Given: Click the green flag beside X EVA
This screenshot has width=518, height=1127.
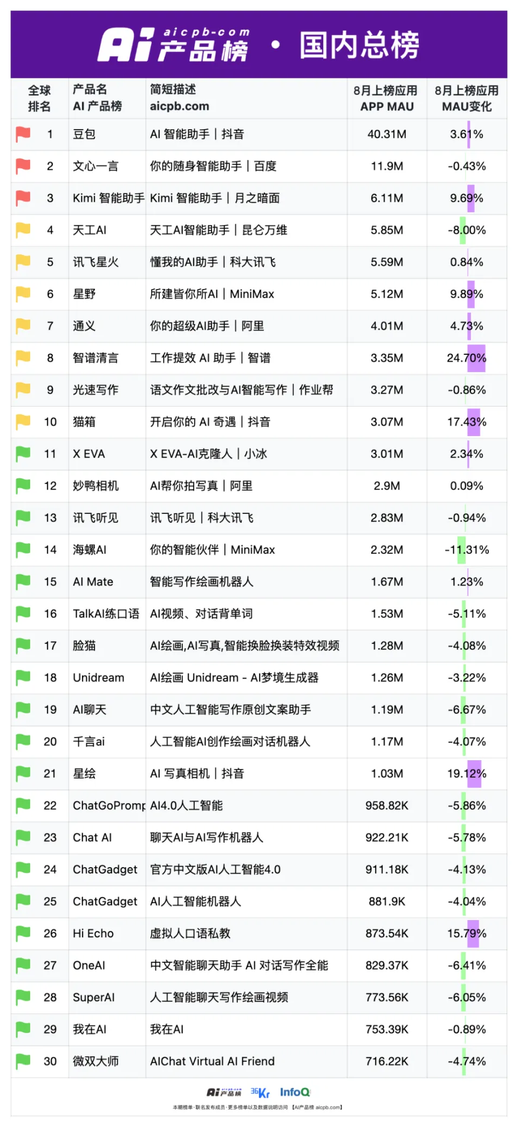Looking at the screenshot, I should tap(23, 454).
